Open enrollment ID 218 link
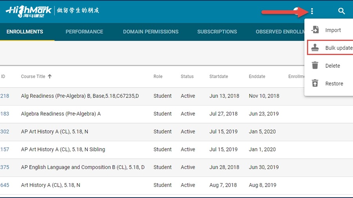 tap(5, 96)
